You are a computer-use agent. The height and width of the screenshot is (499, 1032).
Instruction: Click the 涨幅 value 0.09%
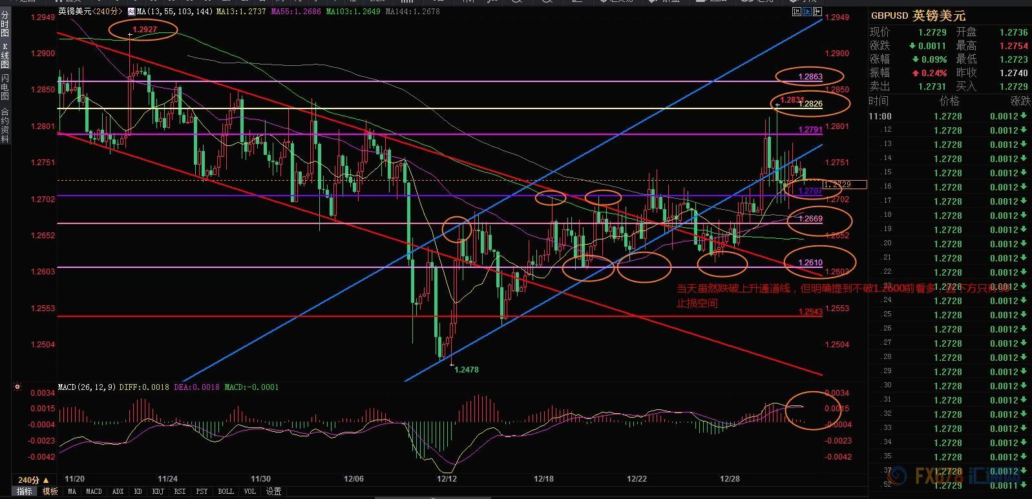click(934, 59)
